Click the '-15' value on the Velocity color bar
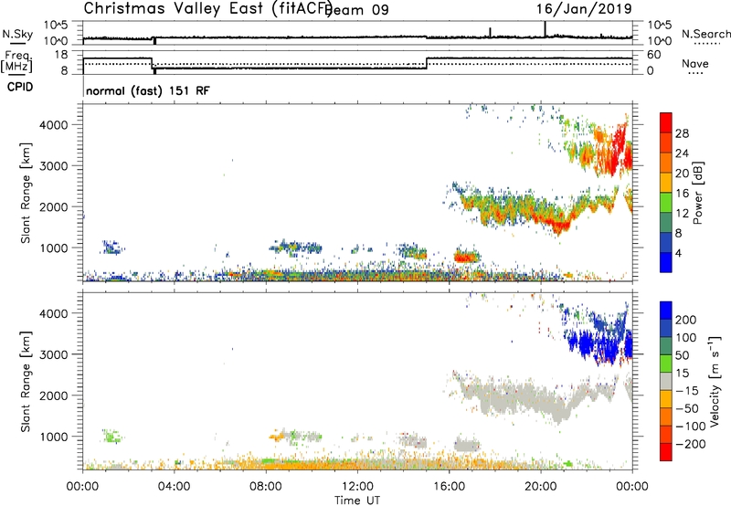Screen dimensions: 731x506 tap(687, 390)
